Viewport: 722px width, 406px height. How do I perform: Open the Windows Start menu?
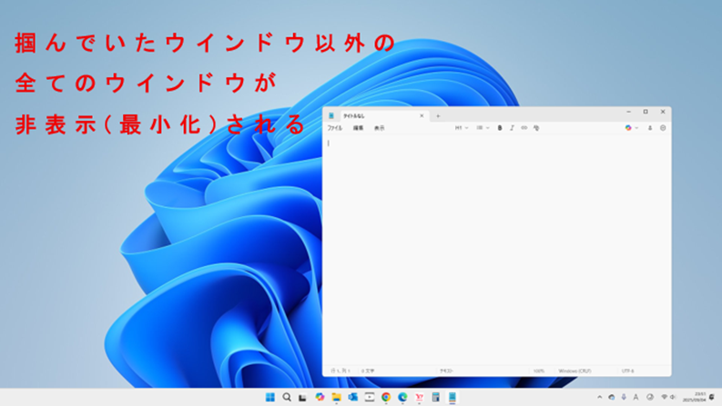[270, 397]
